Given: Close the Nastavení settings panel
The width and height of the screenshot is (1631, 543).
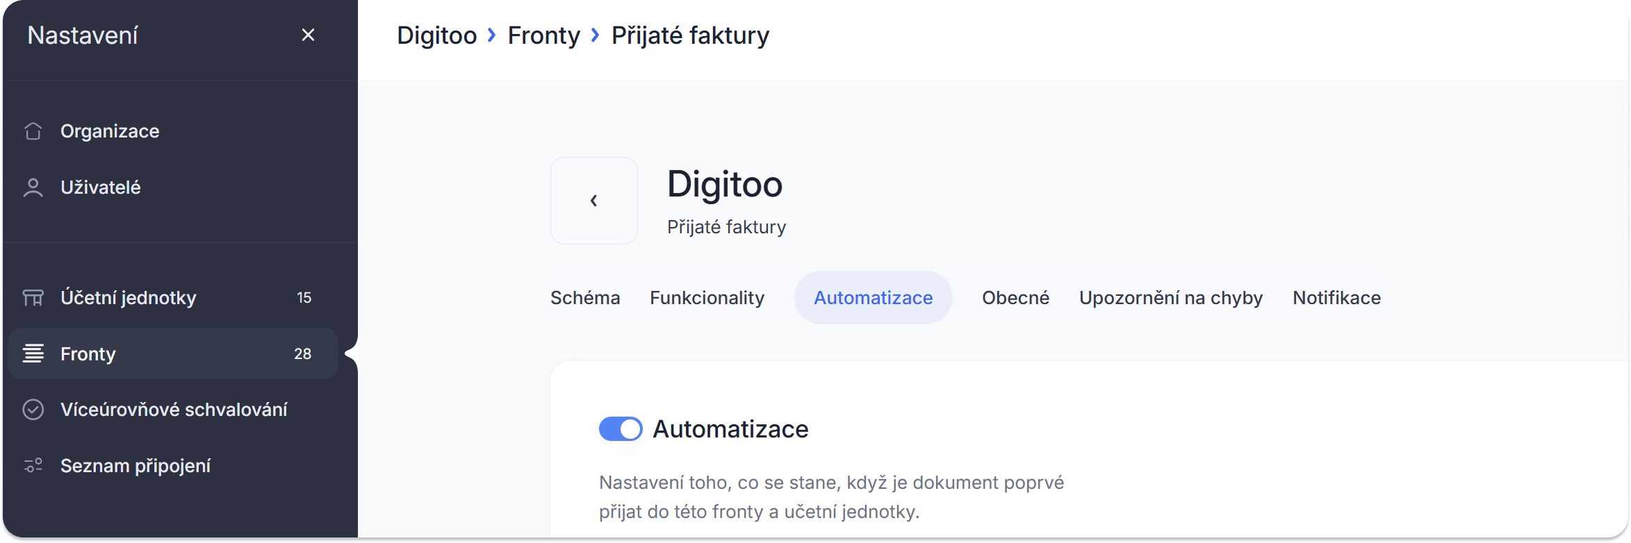Looking at the screenshot, I should coord(308,35).
